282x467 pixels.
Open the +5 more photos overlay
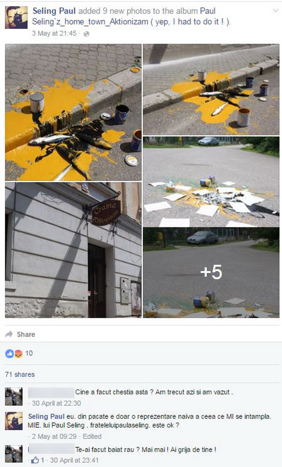pyautogui.click(x=211, y=273)
